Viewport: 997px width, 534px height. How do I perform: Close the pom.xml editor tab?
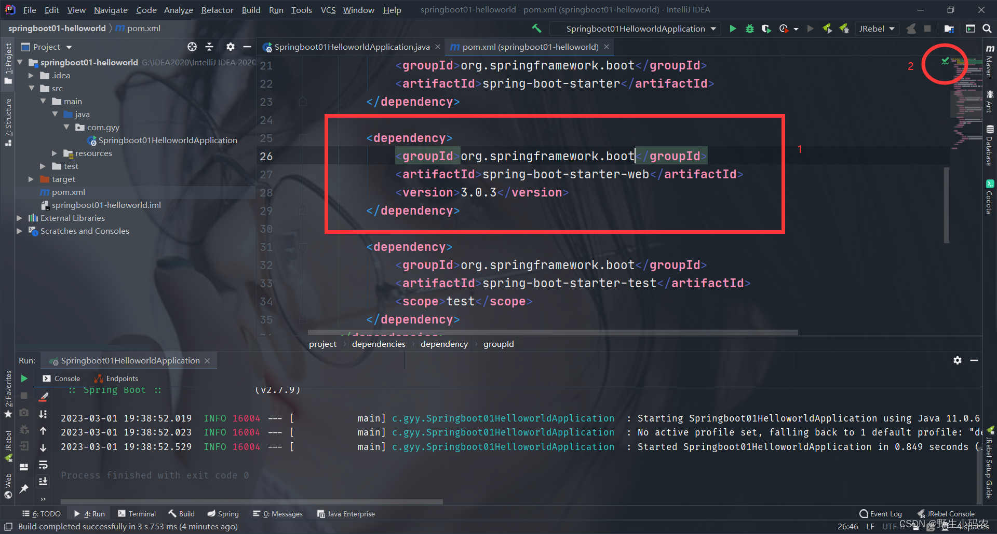(606, 47)
